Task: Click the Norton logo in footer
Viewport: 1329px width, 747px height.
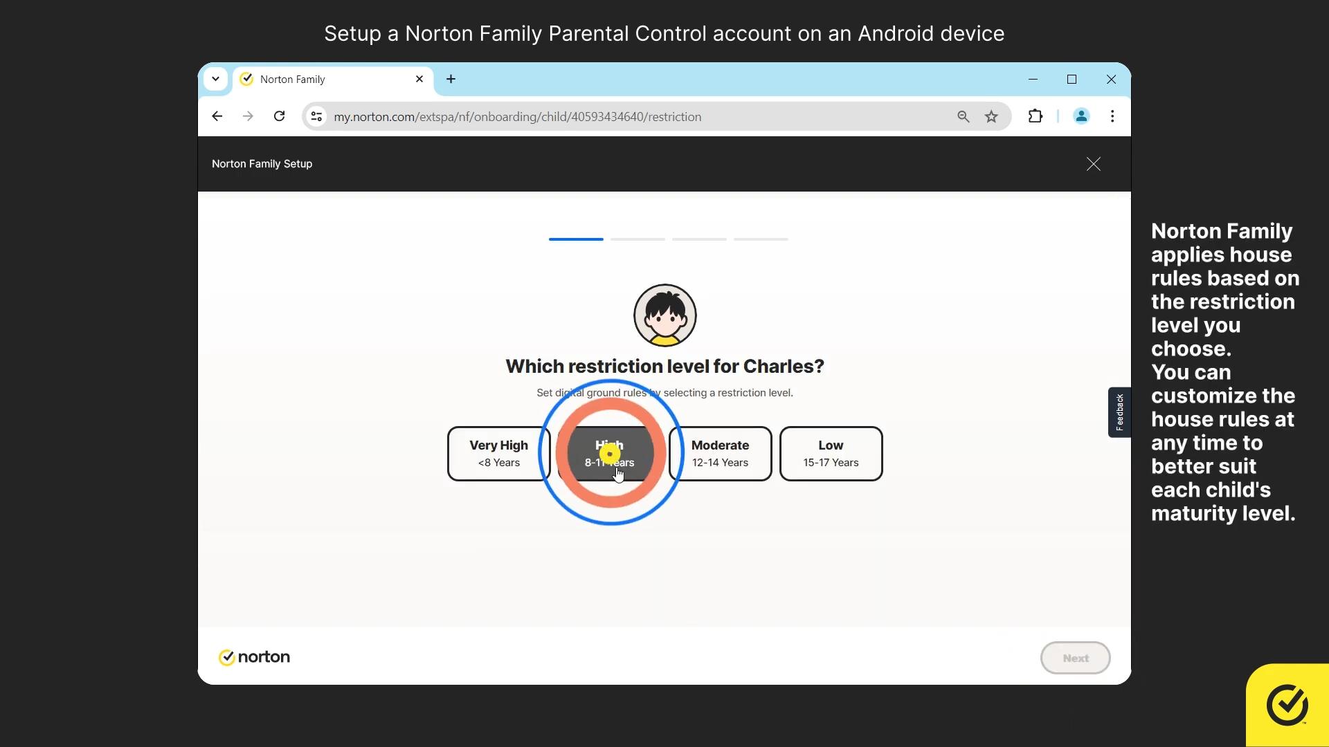Action: [x=254, y=657]
